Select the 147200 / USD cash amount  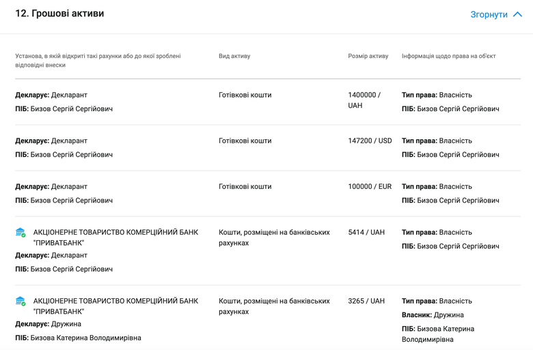370,141
